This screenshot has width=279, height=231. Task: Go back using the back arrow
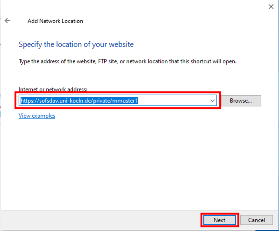point(7,21)
